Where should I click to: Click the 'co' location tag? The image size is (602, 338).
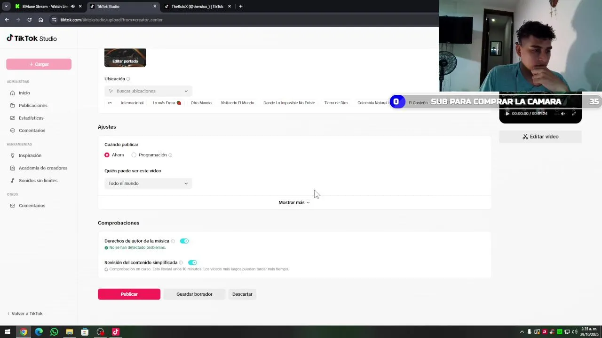(x=110, y=103)
